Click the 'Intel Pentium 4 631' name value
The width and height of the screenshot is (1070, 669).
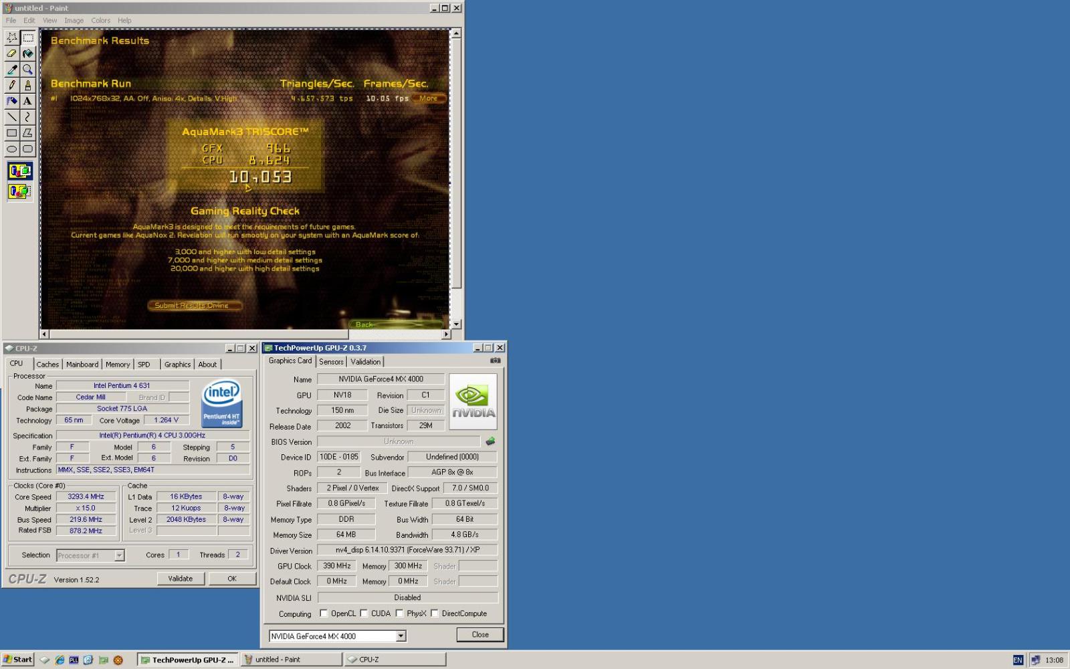[122, 386]
